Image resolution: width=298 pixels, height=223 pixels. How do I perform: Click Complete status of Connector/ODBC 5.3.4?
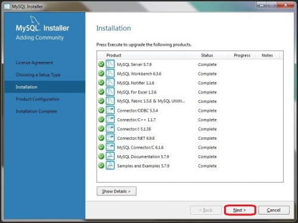point(207,111)
